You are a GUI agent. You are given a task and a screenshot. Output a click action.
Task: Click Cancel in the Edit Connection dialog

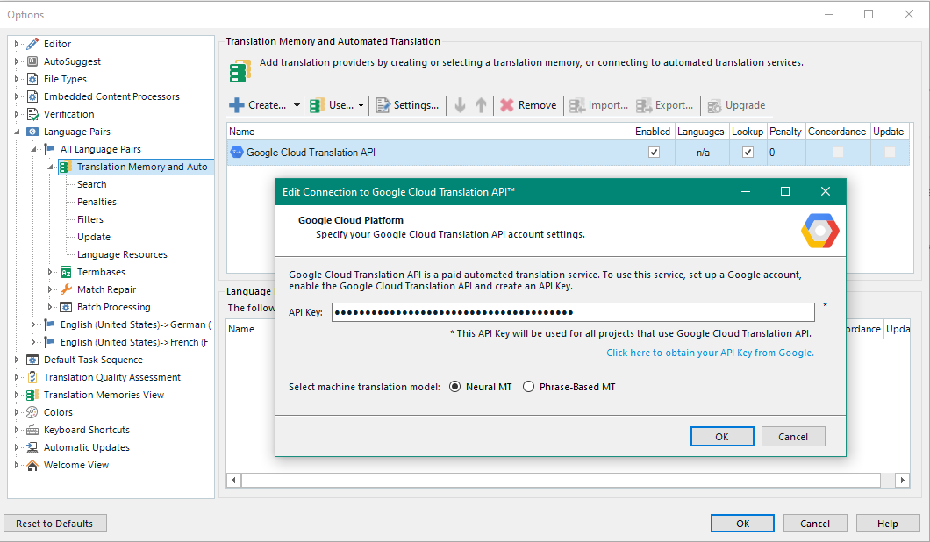793,437
